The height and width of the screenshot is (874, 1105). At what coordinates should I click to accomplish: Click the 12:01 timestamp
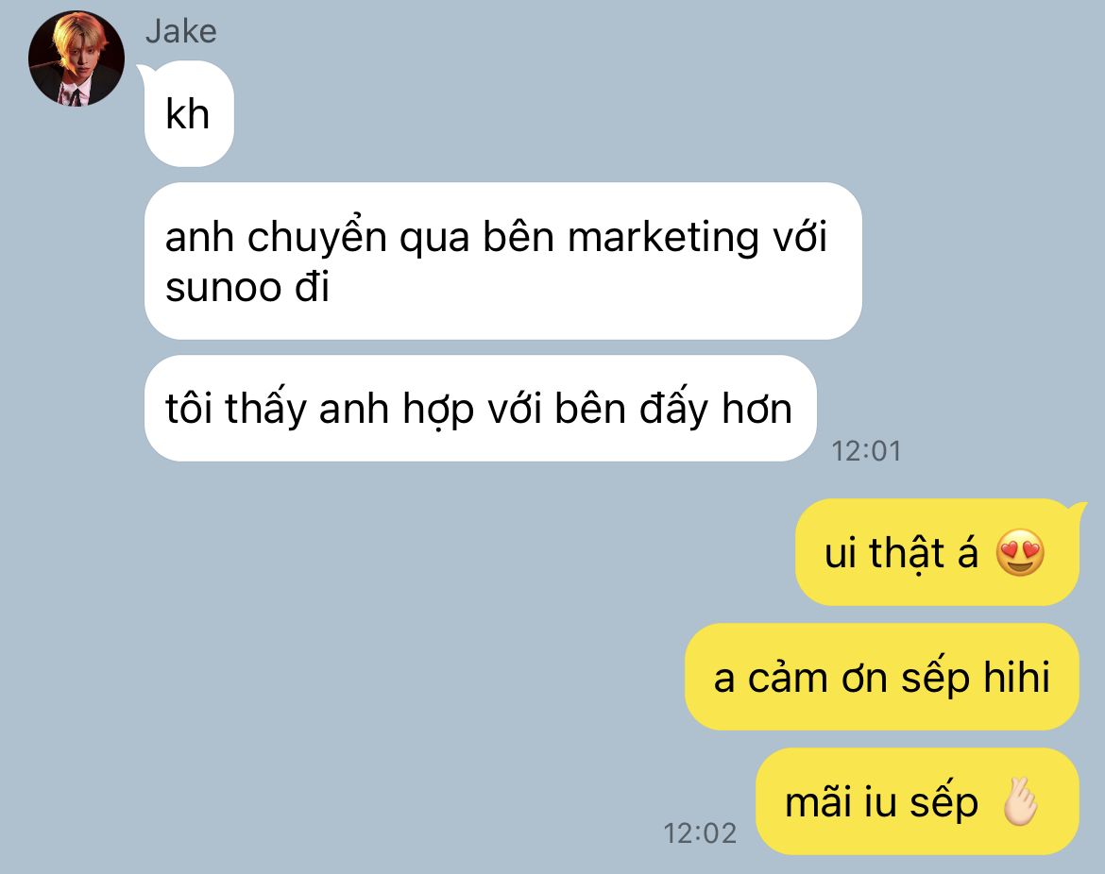[866, 451]
